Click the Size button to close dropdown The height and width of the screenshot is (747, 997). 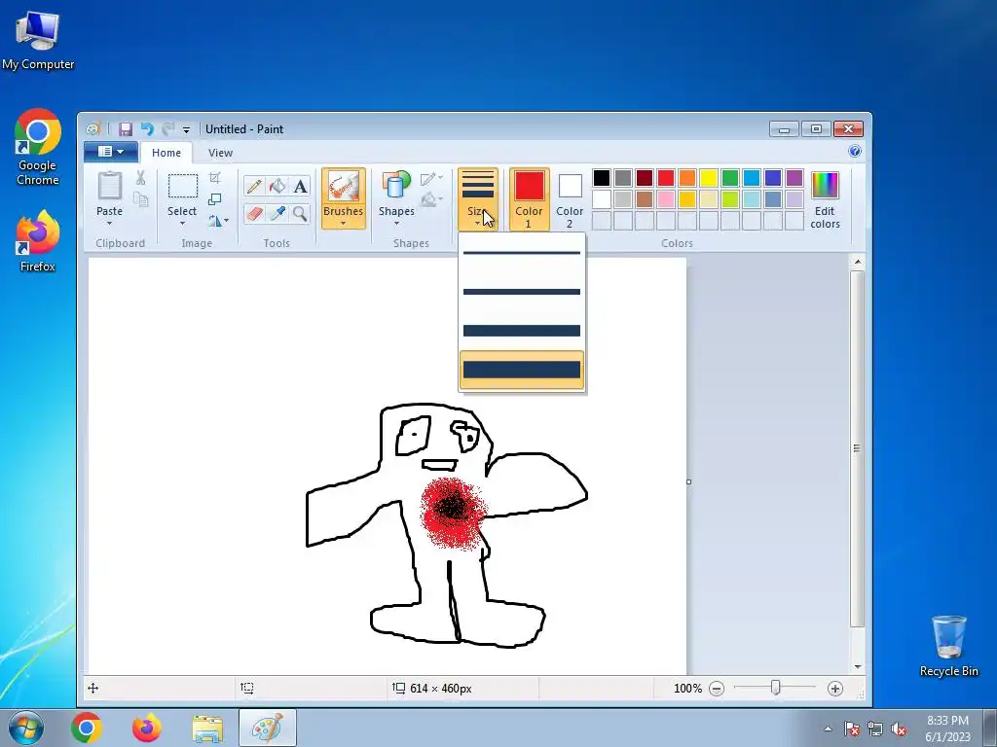tap(477, 198)
